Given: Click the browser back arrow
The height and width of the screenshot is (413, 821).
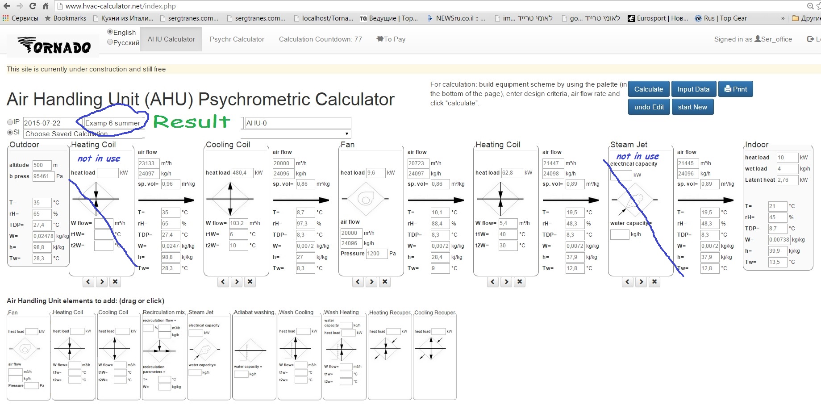Looking at the screenshot, I should pyautogui.click(x=7, y=6).
